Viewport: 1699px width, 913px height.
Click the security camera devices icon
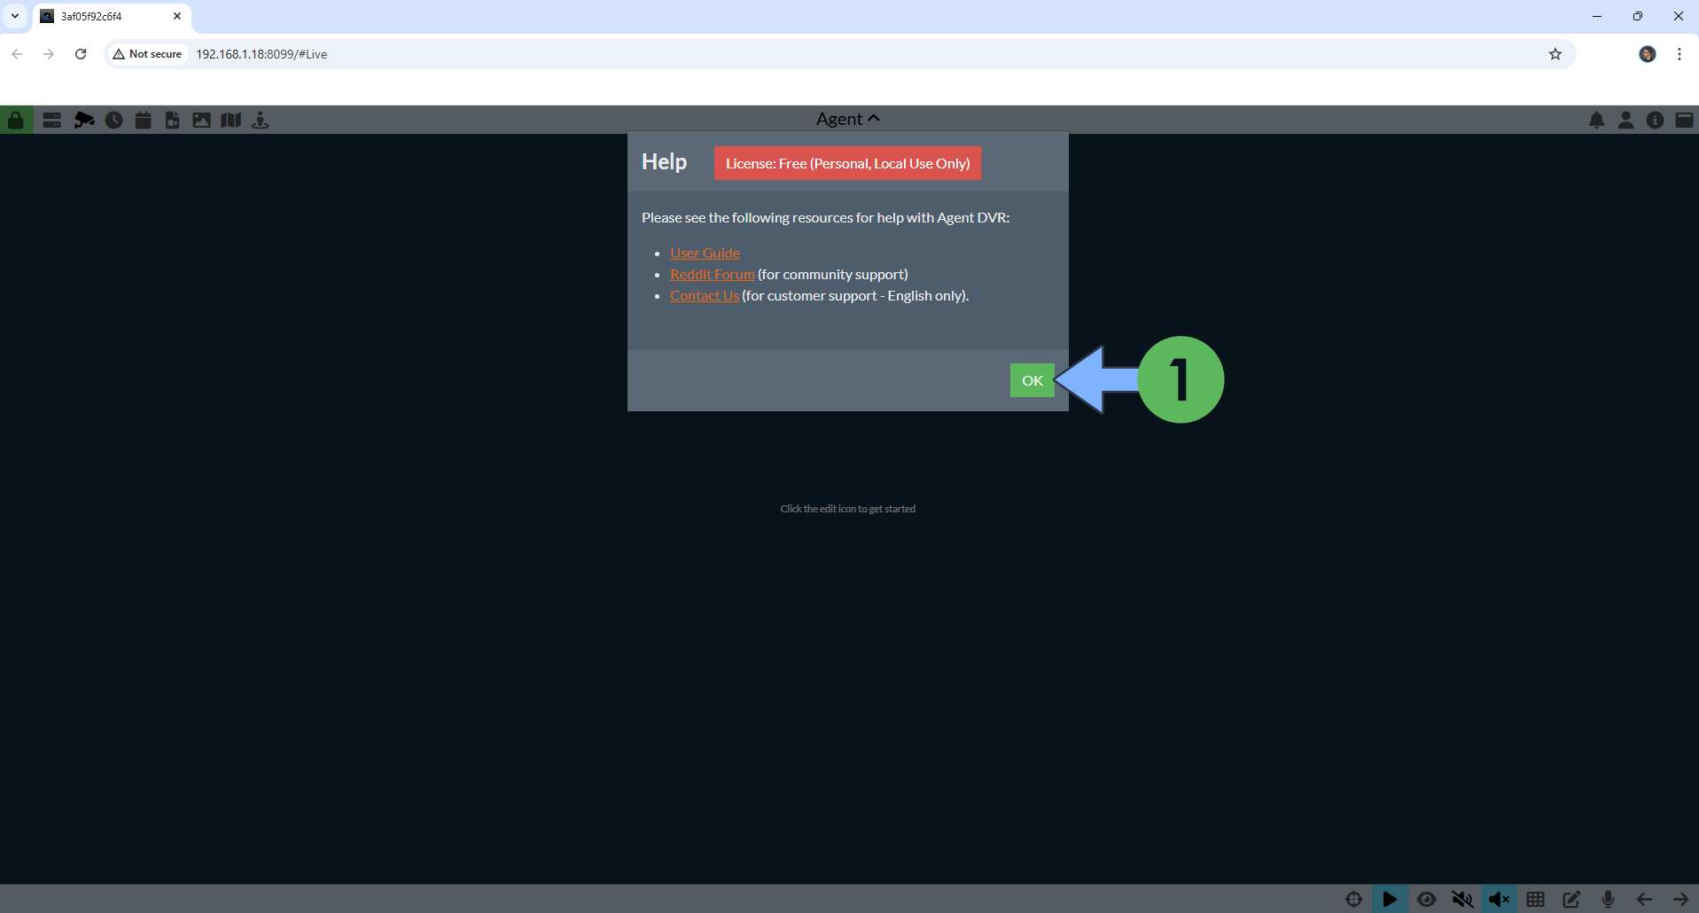[83, 120]
